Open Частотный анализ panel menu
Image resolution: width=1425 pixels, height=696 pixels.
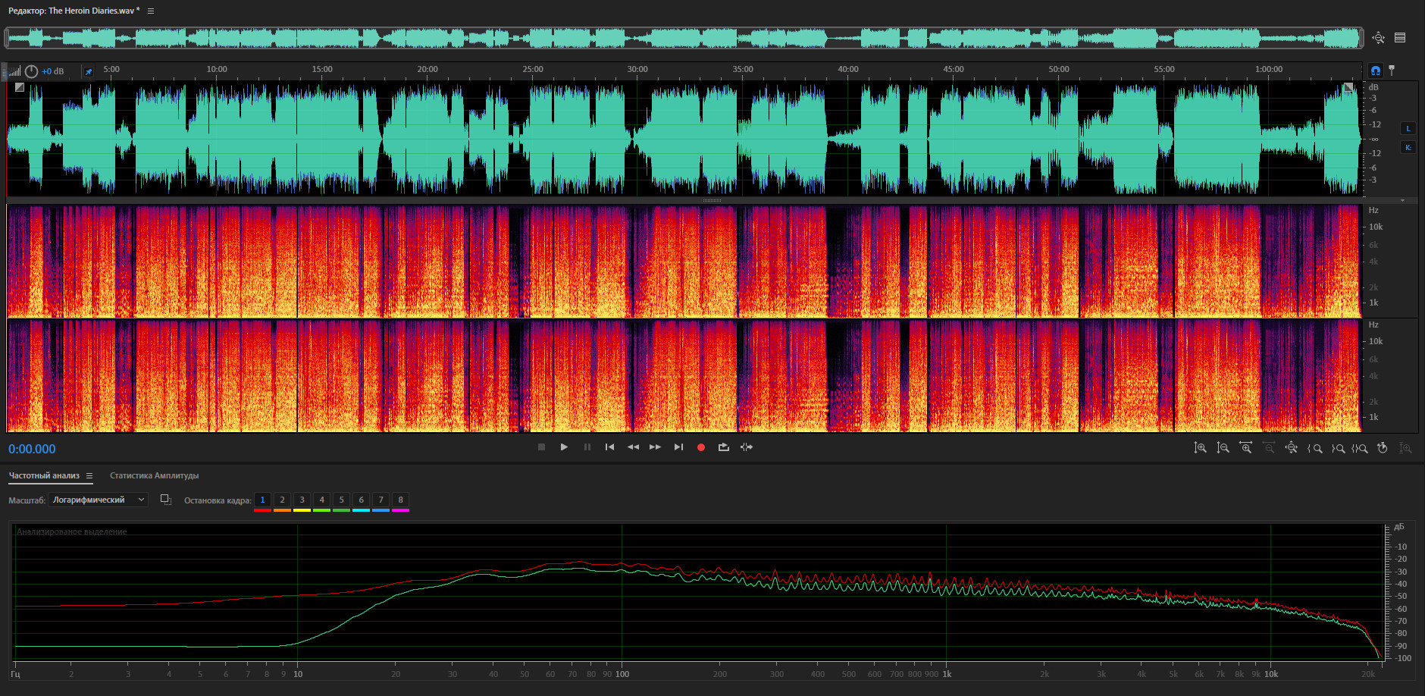point(89,476)
